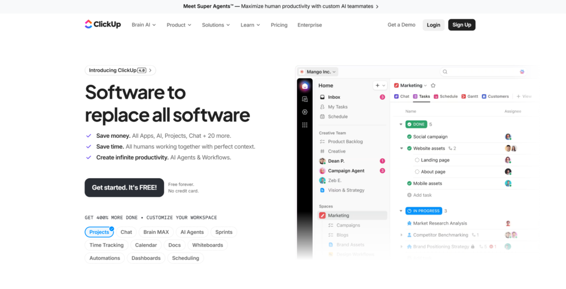
Task: Click the hash icon next to Creative
Action: pos(322,151)
